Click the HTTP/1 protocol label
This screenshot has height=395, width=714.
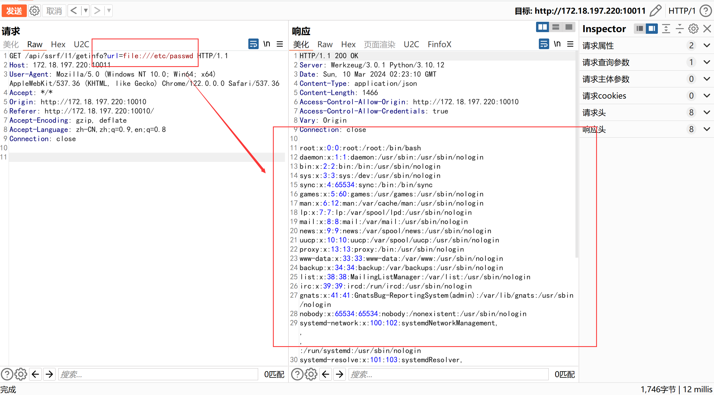tap(682, 11)
